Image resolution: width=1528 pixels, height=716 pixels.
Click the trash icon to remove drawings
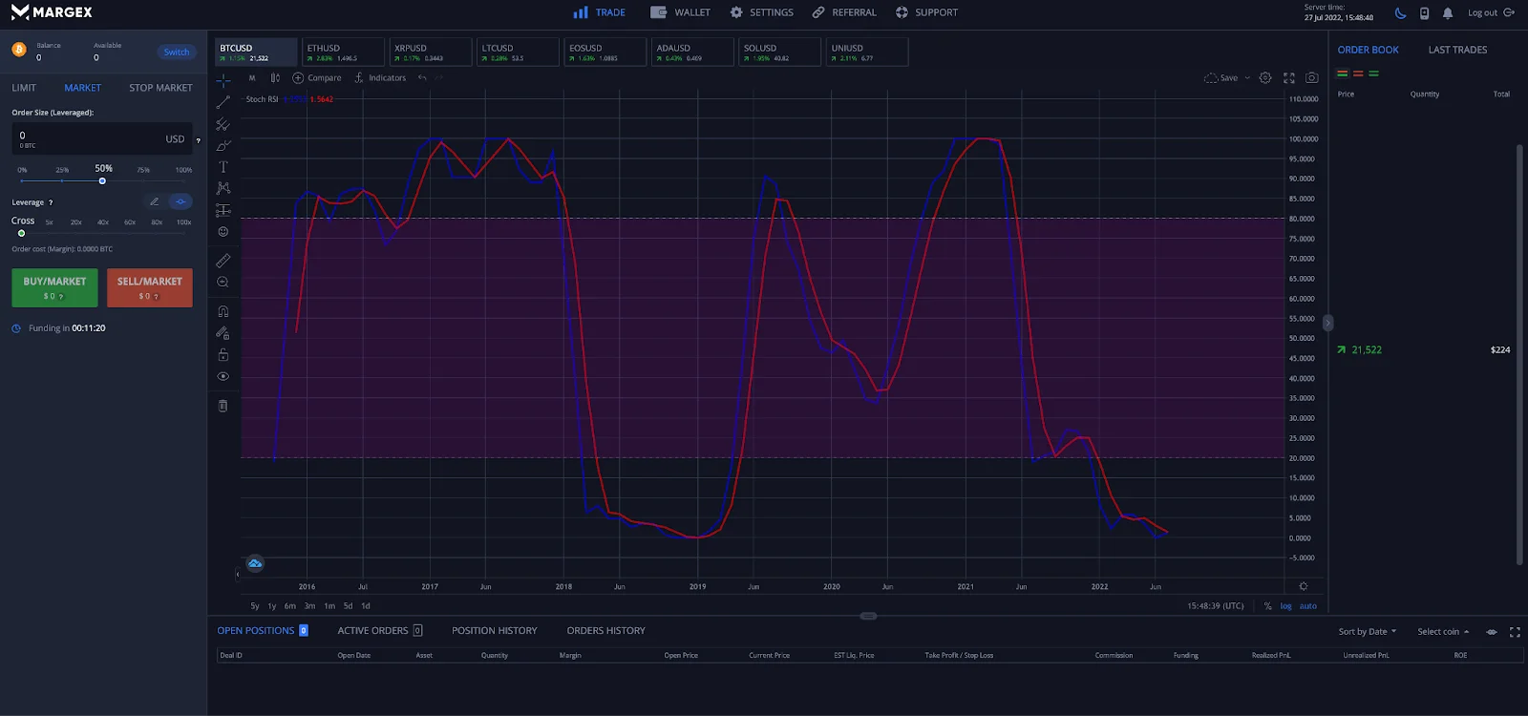coord(223,406)
